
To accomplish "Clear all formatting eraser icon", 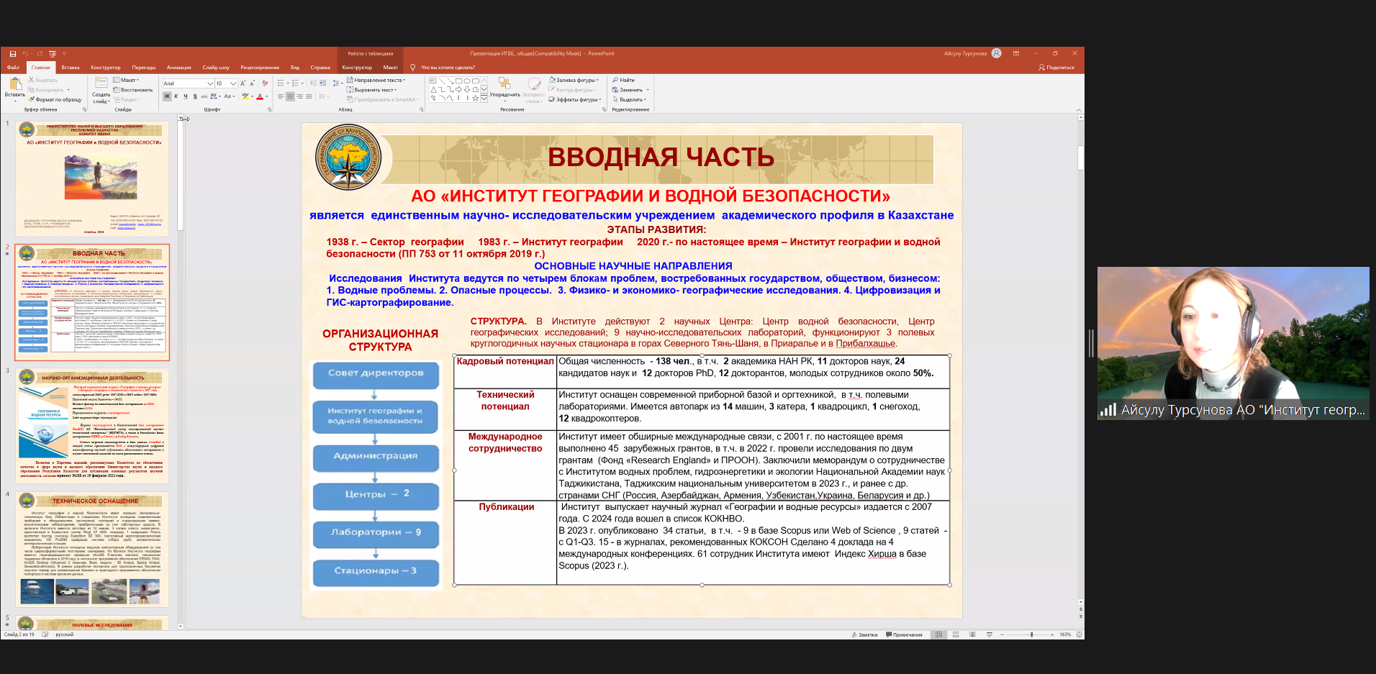I will tap(265, 83).
